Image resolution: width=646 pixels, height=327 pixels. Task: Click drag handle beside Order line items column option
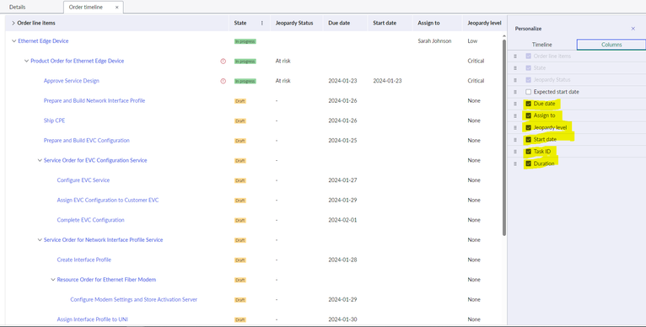coord(515,56)
